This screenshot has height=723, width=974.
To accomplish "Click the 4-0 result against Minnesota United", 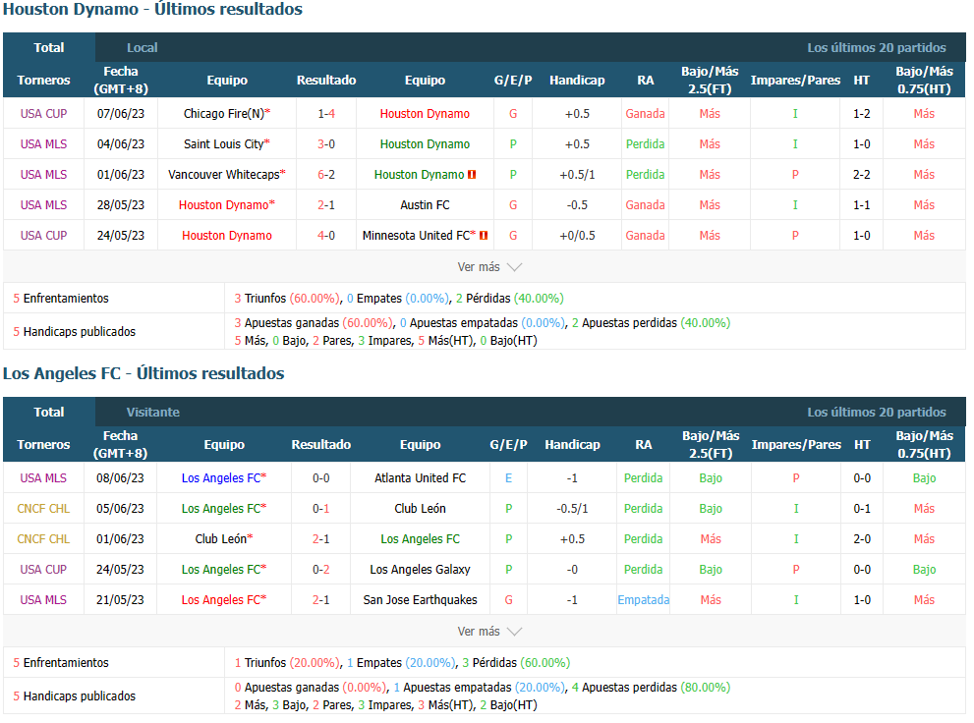I will click(x=326, y=235).
